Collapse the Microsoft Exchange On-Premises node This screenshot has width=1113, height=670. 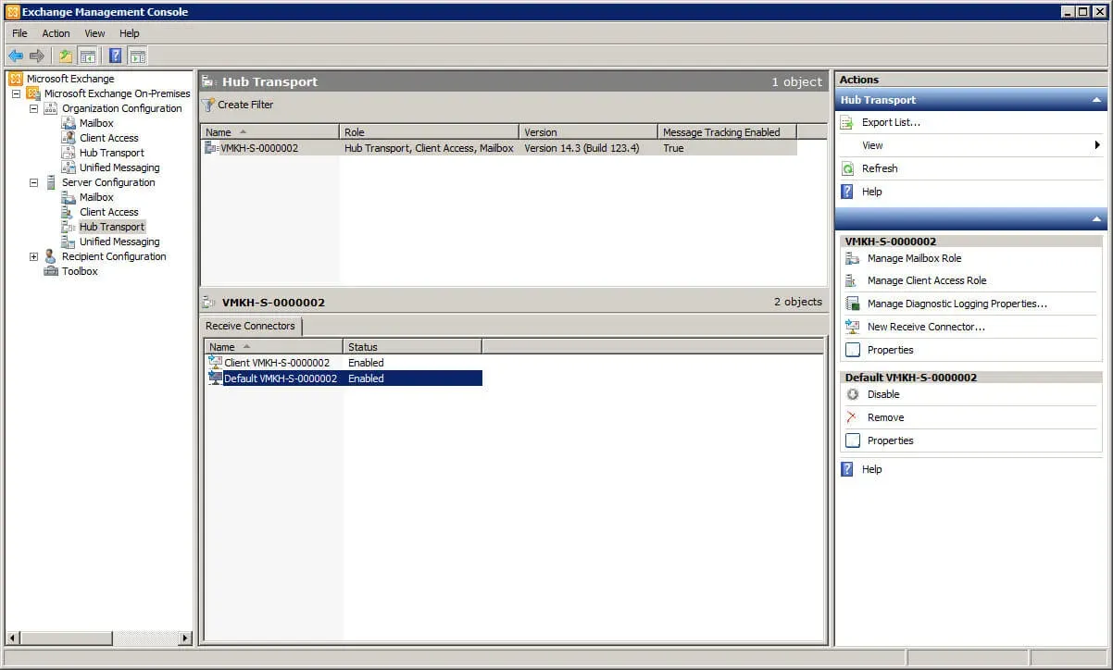[16, 93]
